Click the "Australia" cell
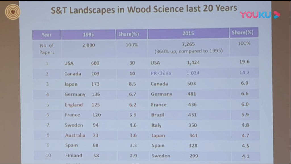Image resolution: width=291 pixels, height=164 pixels. [x=75, y=135]
